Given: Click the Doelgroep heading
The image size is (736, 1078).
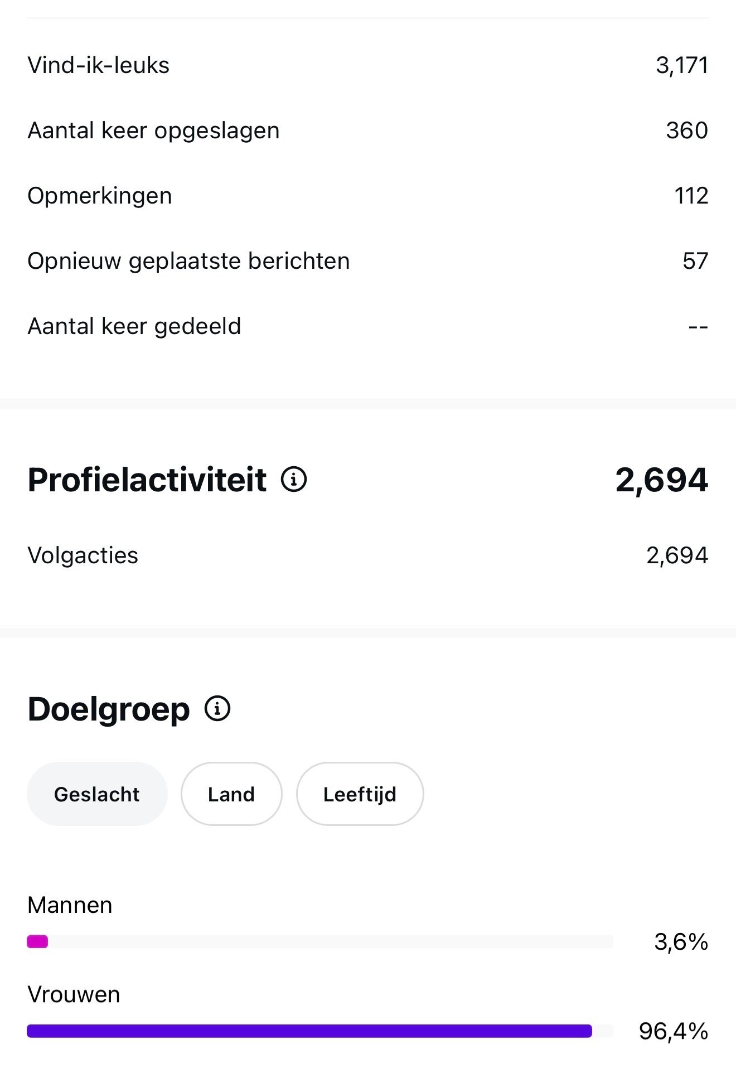Looking at the screenshot, I should pos(109,709).
